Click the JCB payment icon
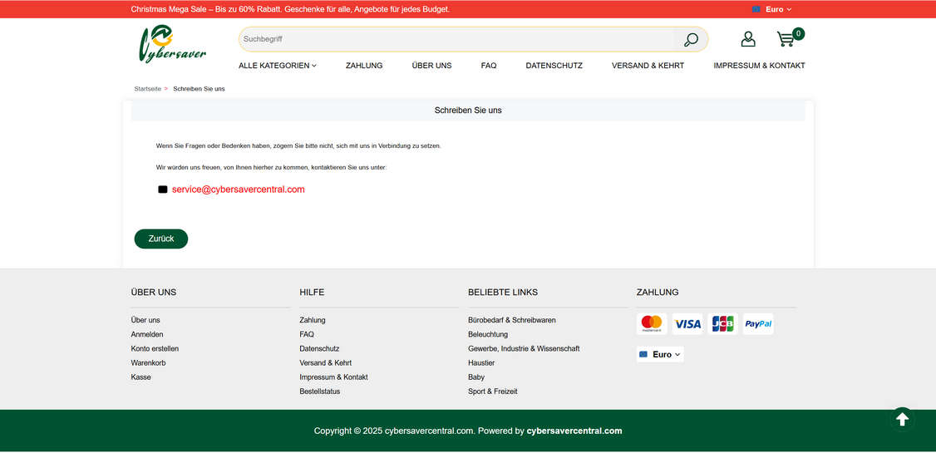Screen dimensions: 936x453 (x=723, y=324)
